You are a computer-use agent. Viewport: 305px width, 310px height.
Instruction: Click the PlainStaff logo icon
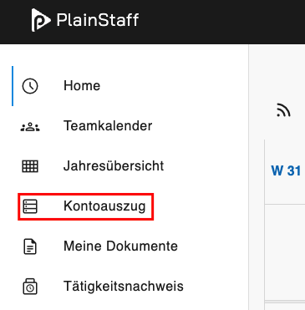click(41, 20)
